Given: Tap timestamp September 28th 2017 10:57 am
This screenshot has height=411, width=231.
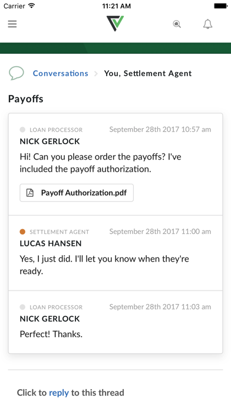Looking at the screenshot, I should click(160, 129).
